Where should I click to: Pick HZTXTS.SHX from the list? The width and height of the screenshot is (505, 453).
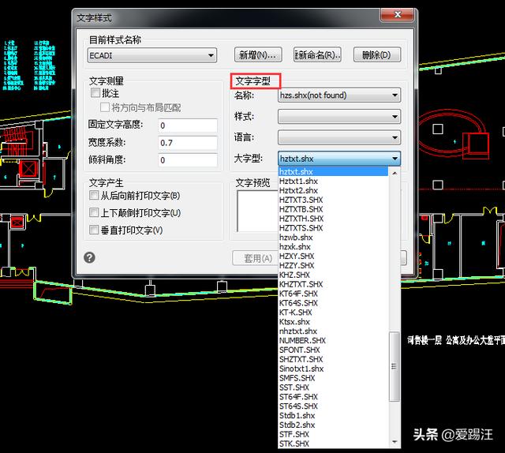[x=333, y=228]
